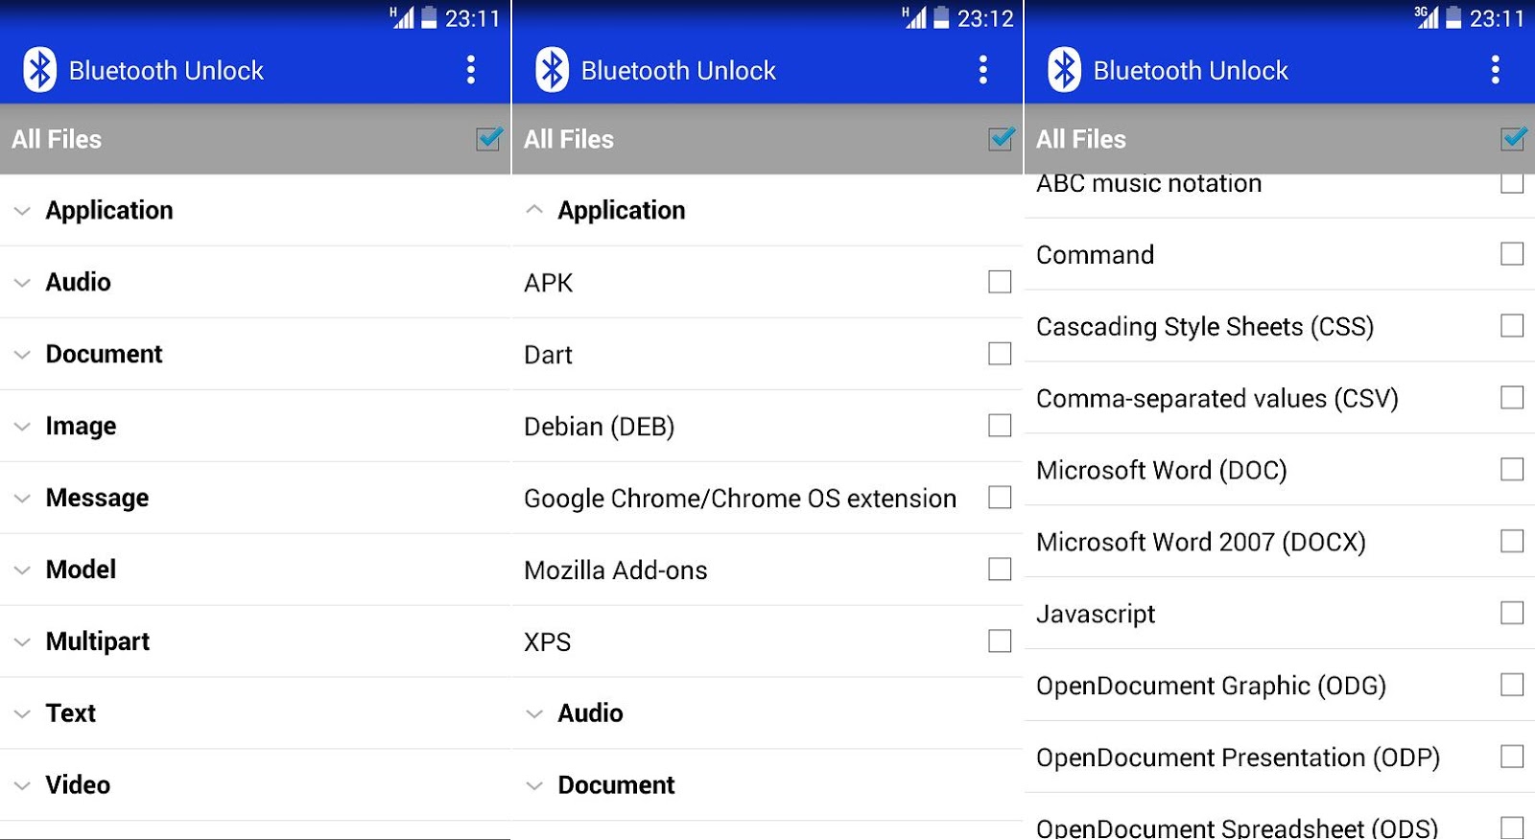Uncheck All Files checkbox in the right screen
Image resolution: width=1535 pixels, height=840 pixels.
[x=1514, y=139]
